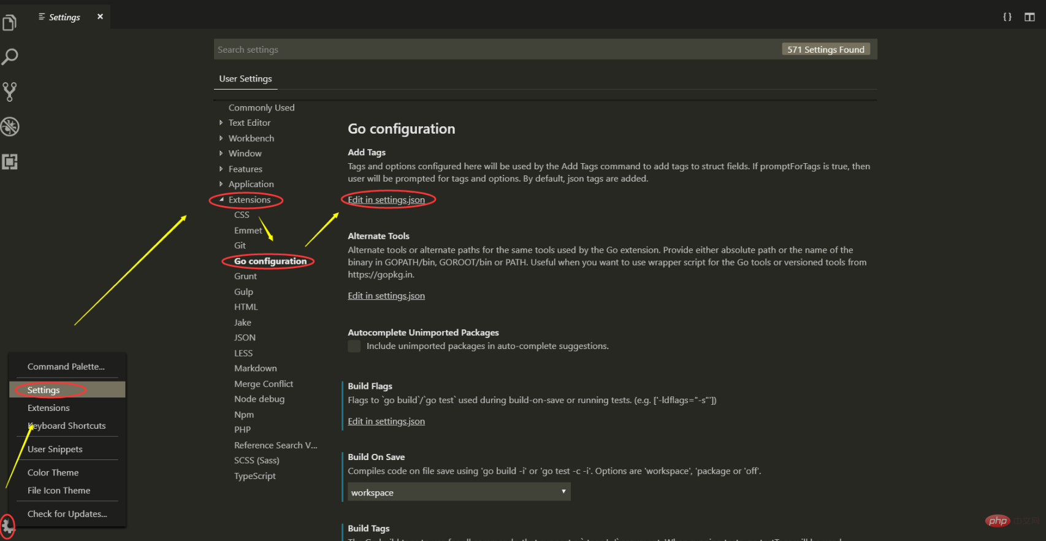Select Git in the settings tree
Viewport: 1046px width, 541px height.
[240, 245]
